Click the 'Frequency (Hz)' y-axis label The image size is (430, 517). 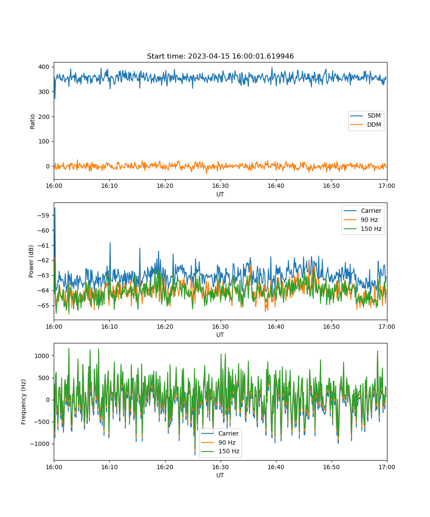pos(24,402)
